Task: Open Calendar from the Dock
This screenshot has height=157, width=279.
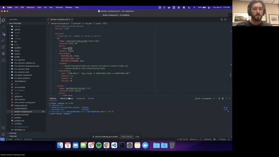Action: [x=68, y=145]
